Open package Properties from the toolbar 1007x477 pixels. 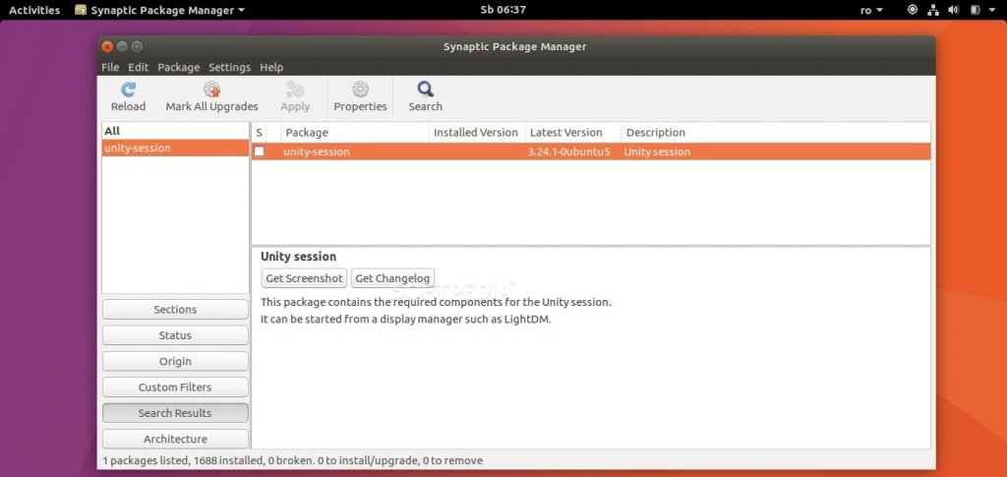360,89
